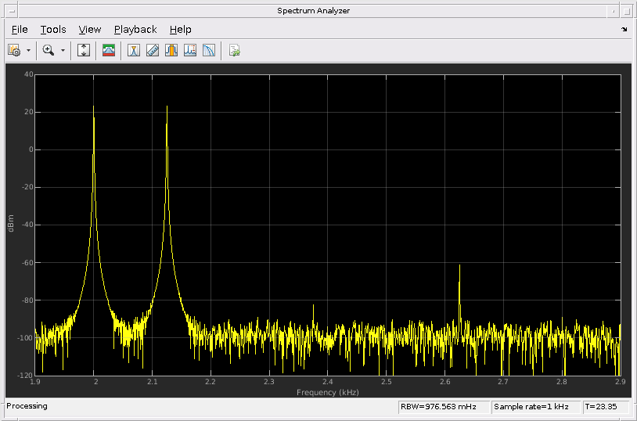Open the CCDF Measurements tool
This screenshot has width=637, height=421.
click(x=209, y=51)
